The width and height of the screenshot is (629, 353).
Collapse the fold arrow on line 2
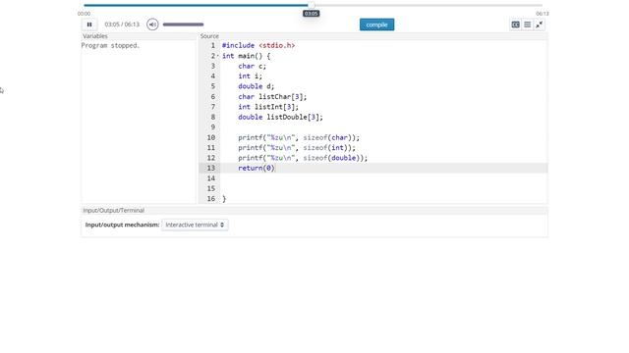[218, 56]
